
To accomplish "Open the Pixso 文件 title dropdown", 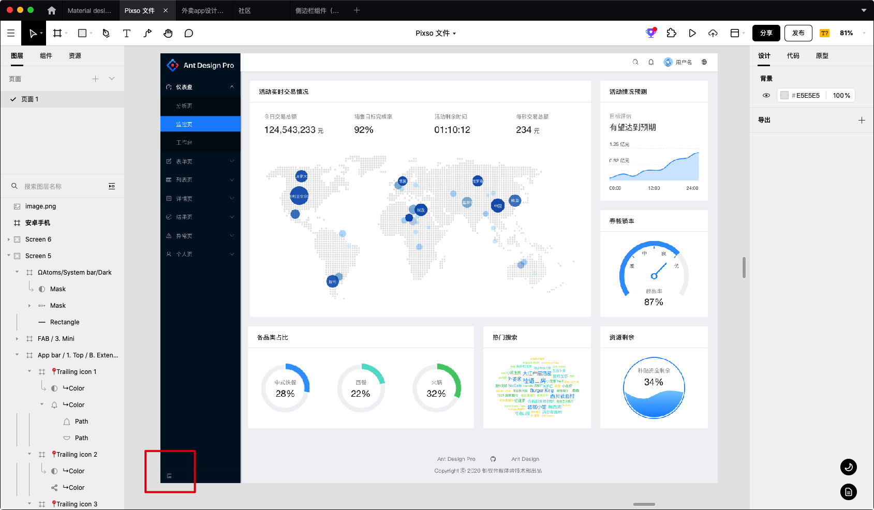I will [436, 33].
